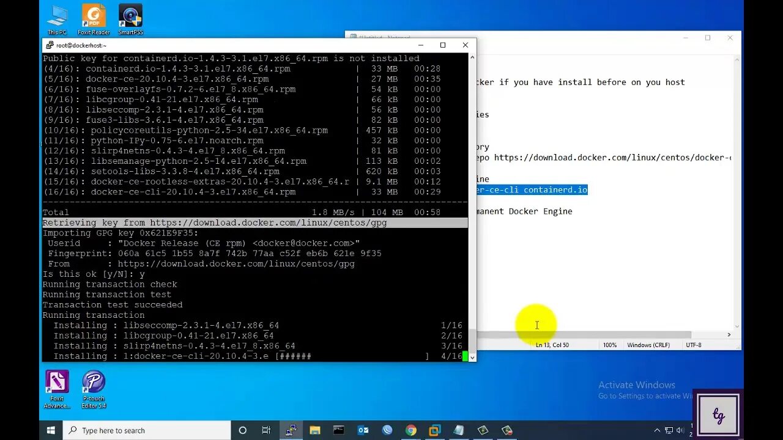The image size is (783, 440).
Task: Open Task View on taskbar
Action: (266, 430)
